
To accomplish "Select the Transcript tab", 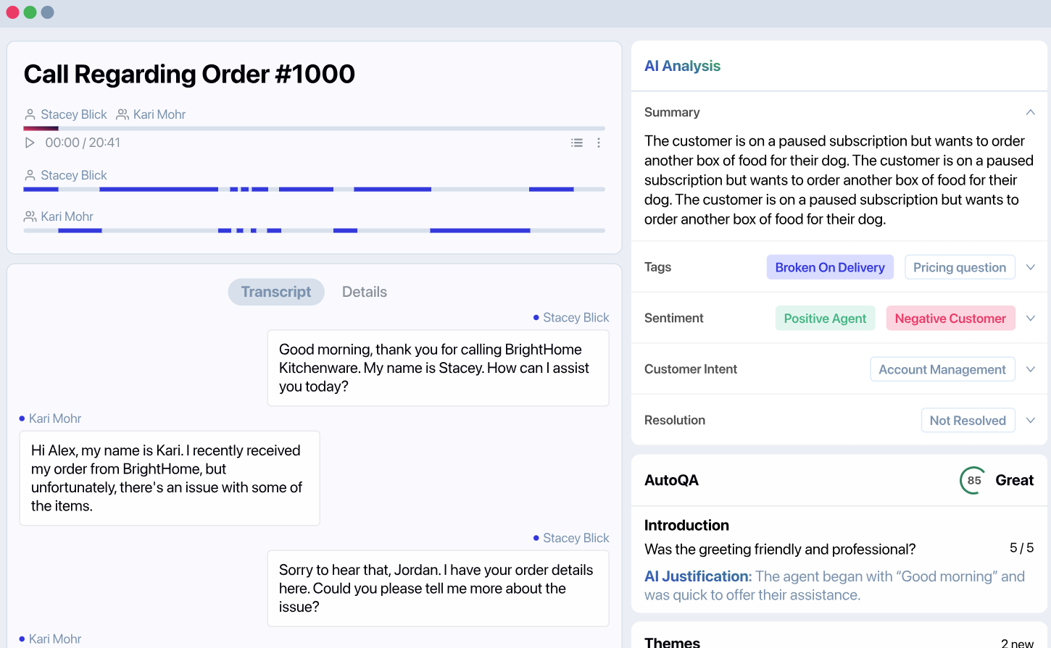I will coord(276,292).
